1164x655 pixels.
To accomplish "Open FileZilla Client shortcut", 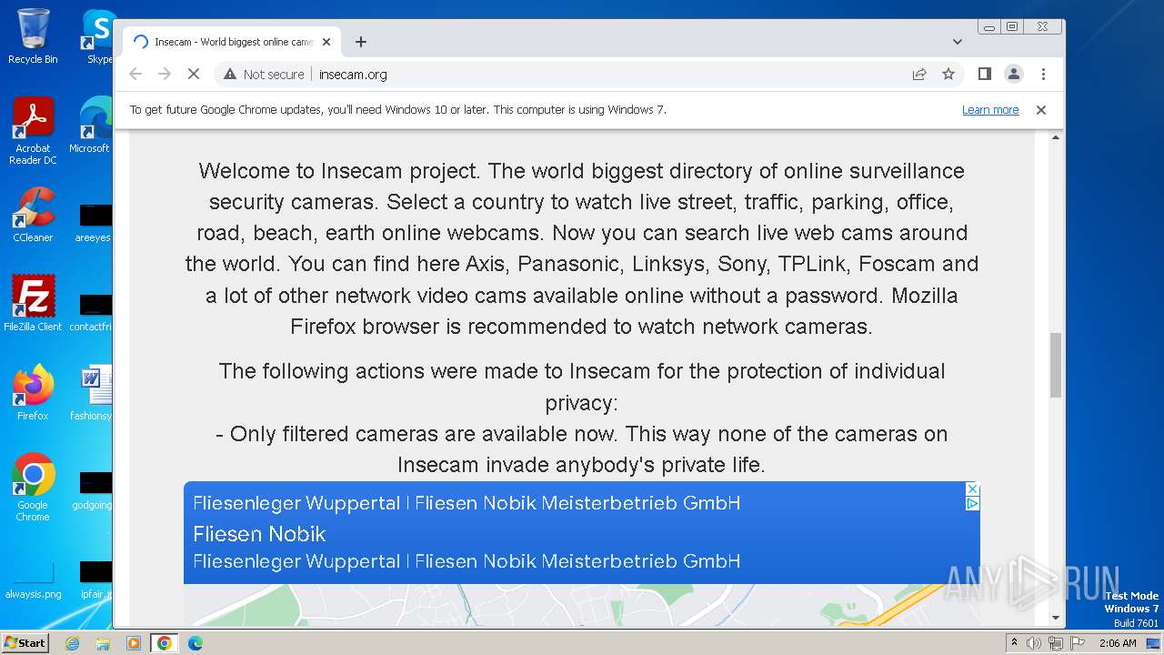I will pyautogui.click(x=33, y=304).
